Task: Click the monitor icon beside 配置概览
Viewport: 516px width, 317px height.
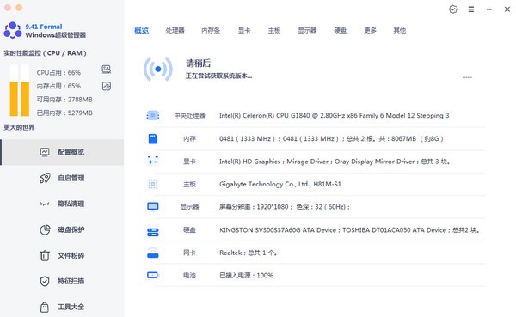Action: coord(45,152)
